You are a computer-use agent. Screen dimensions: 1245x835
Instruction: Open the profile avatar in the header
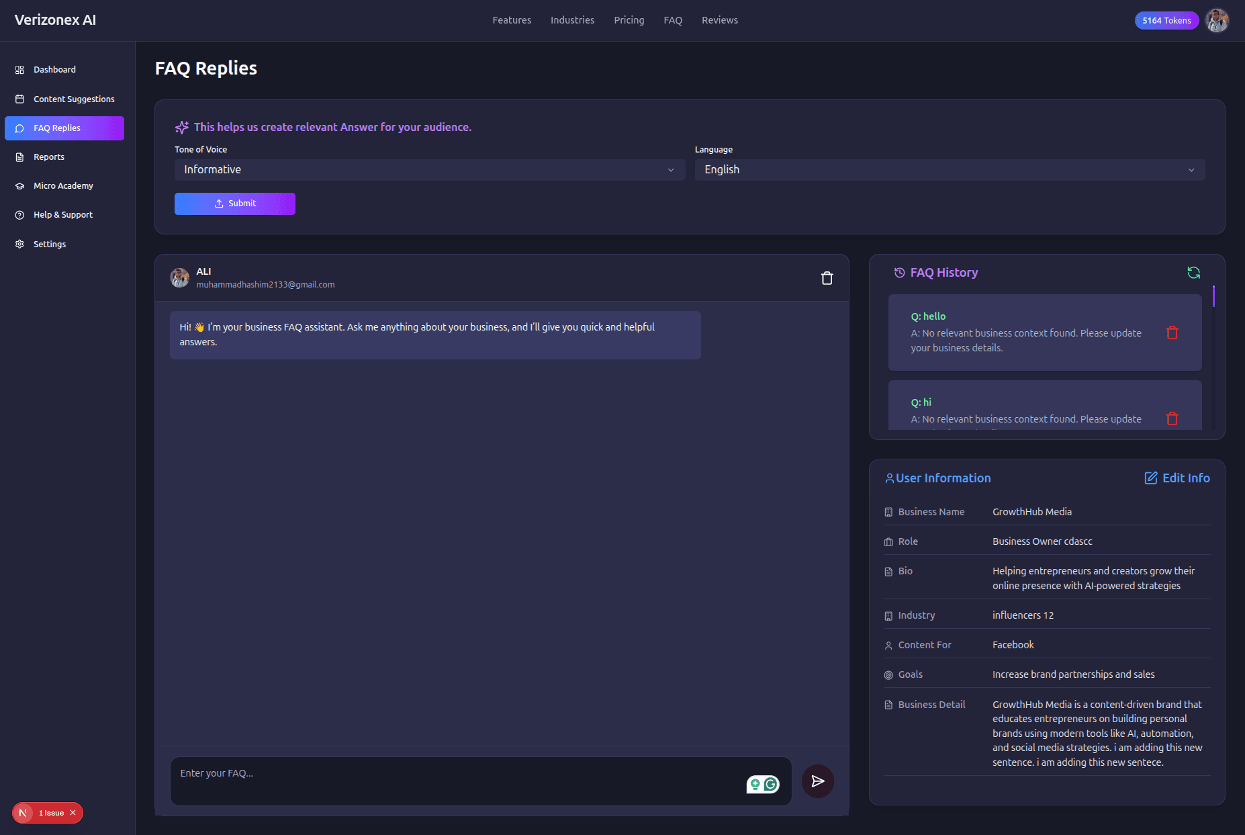1217,20
